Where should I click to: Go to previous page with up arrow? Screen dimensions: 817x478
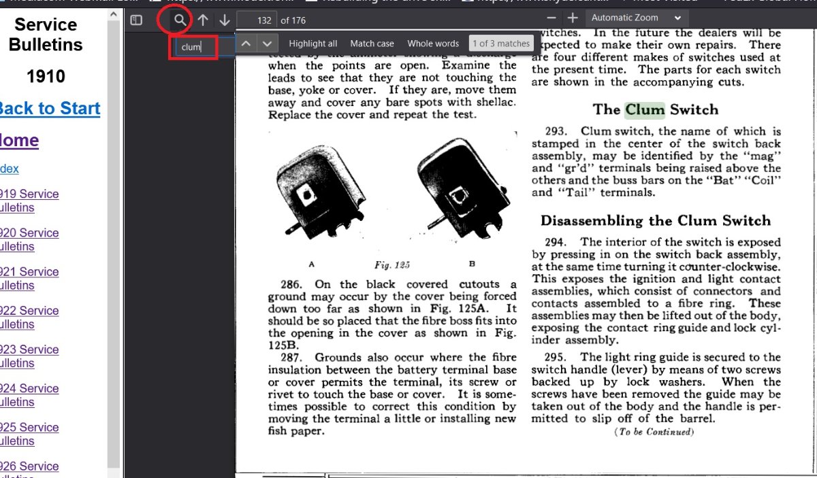(x=203, y=20)
